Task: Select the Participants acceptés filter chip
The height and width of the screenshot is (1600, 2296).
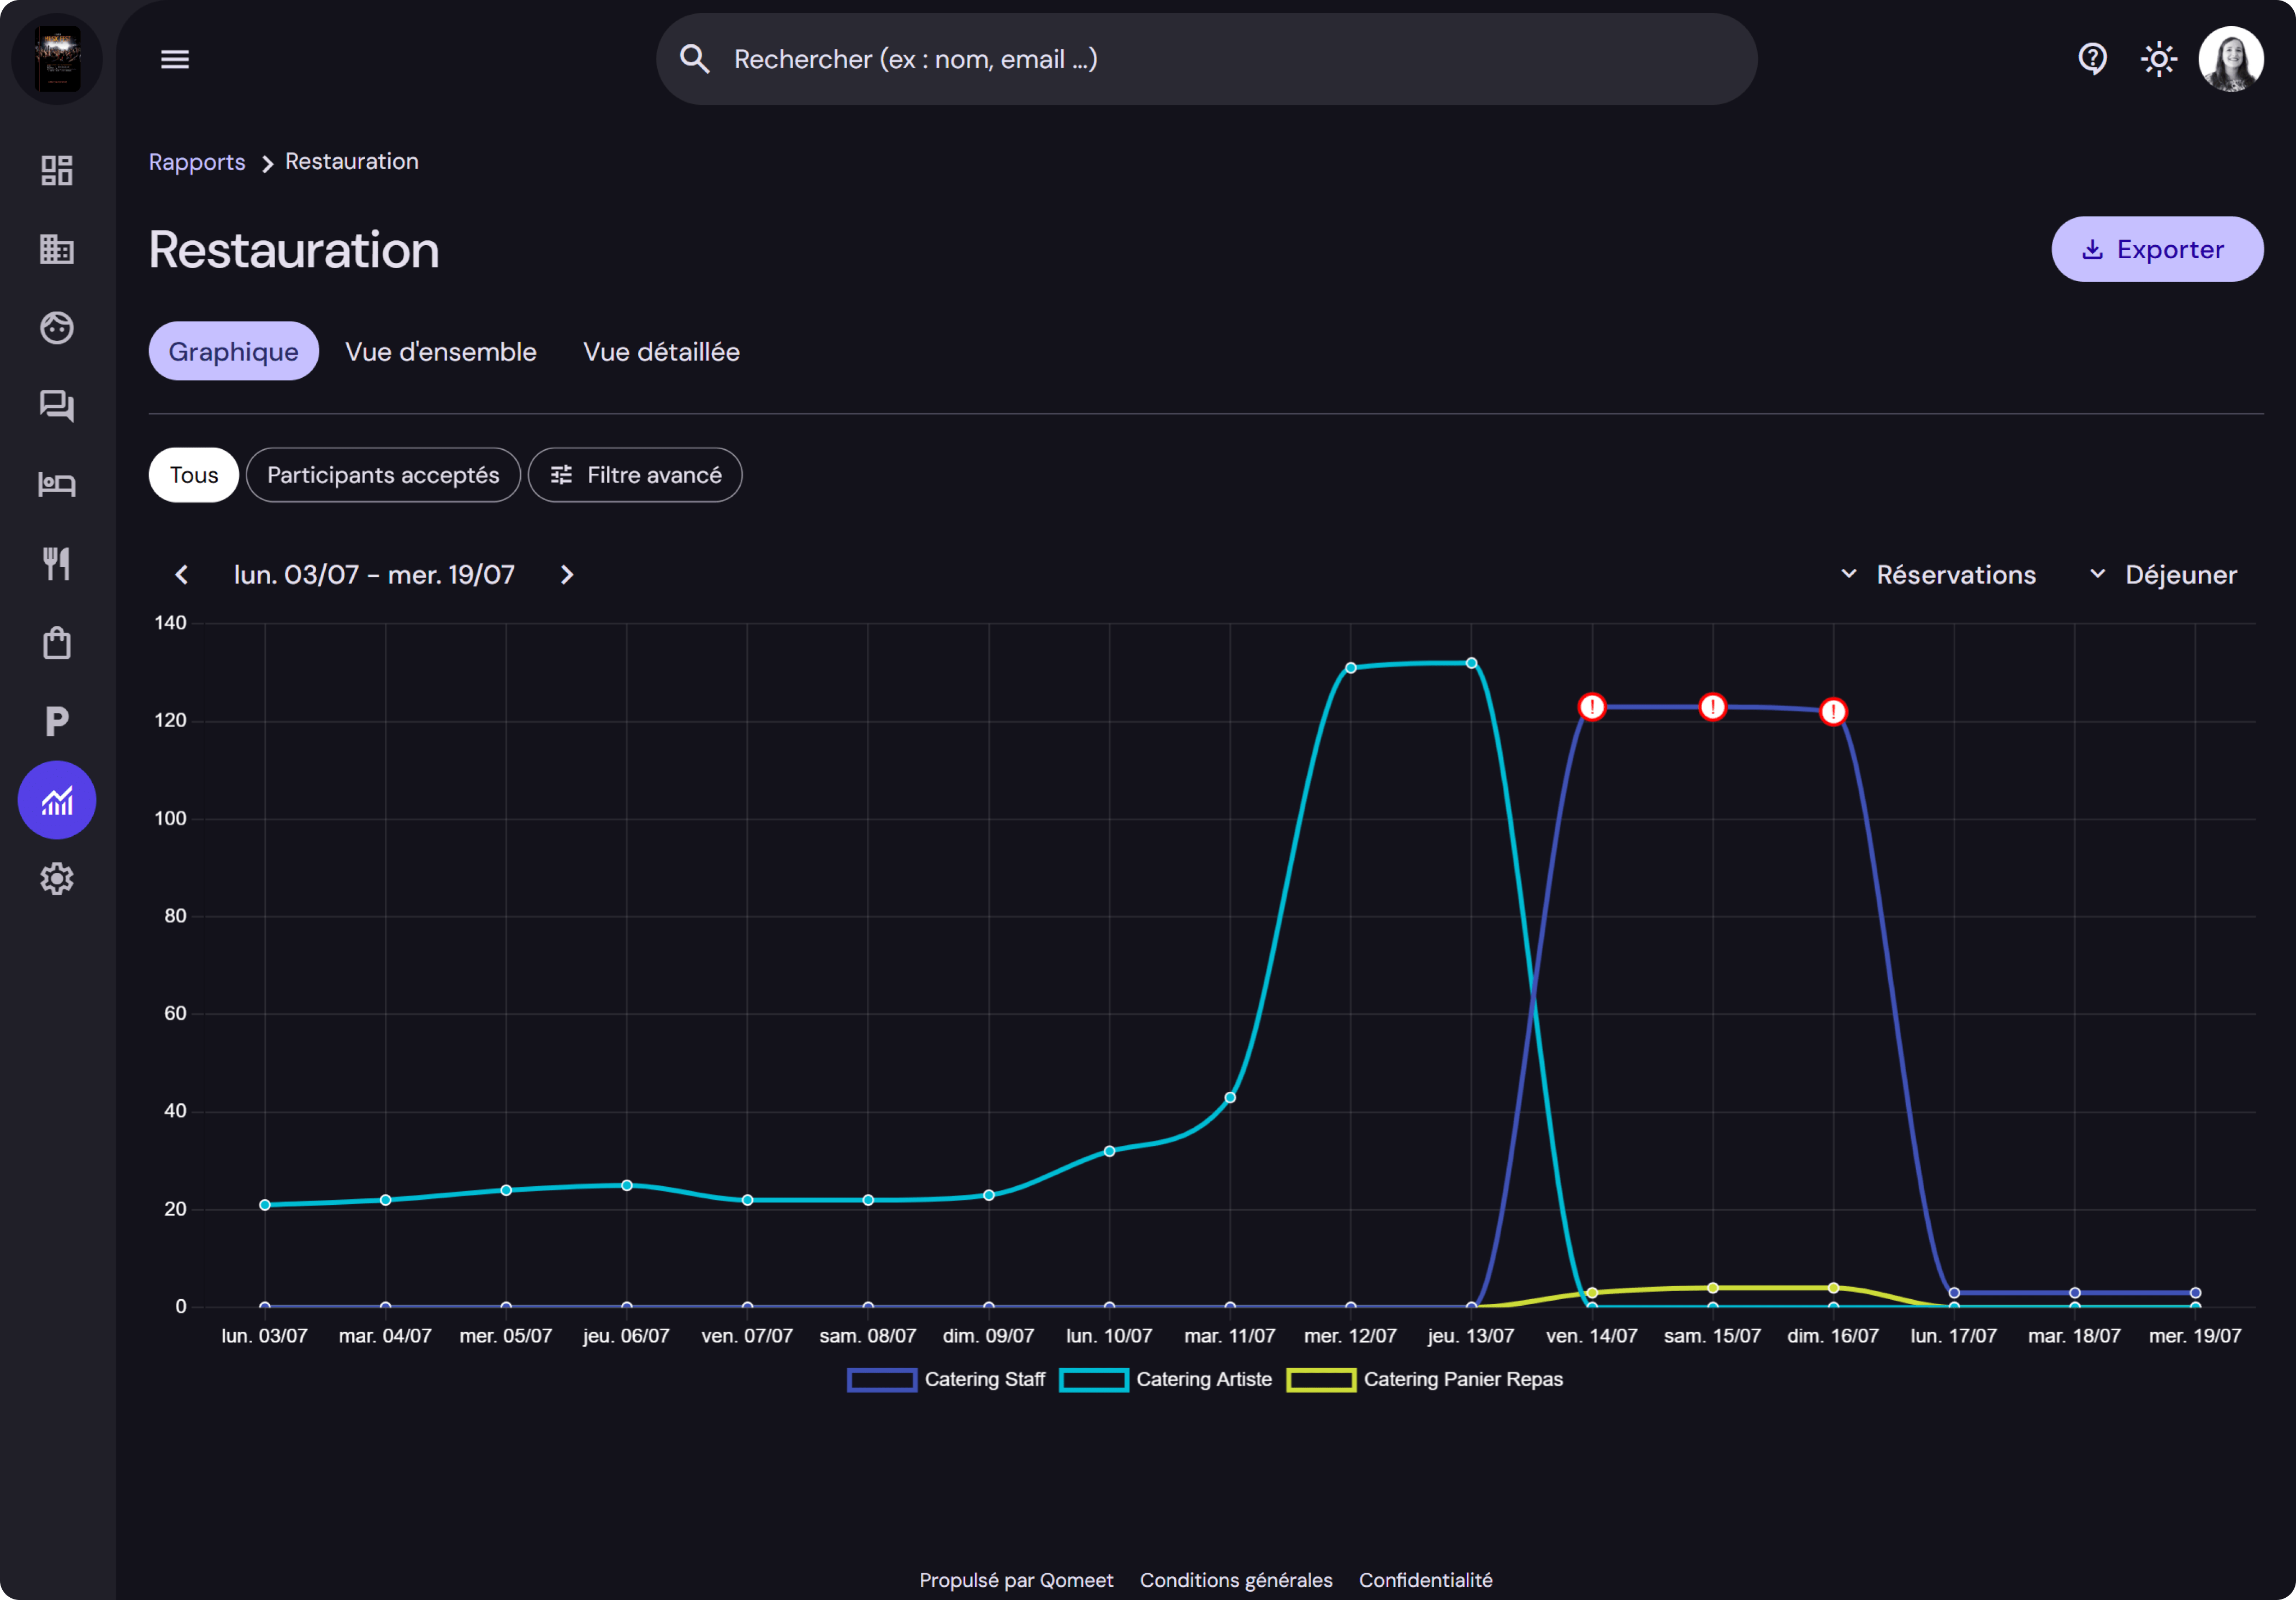Action: [383, 475]
